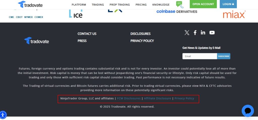Open the live chat bubble widget
This screenshot has width=258, height=120.
(x=248, y=111)
